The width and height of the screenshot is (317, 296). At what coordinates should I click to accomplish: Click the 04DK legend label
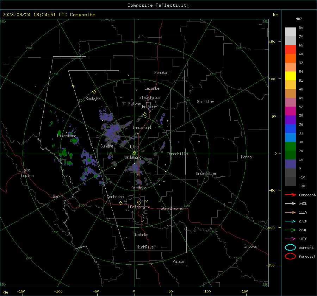tap(303, 204)
